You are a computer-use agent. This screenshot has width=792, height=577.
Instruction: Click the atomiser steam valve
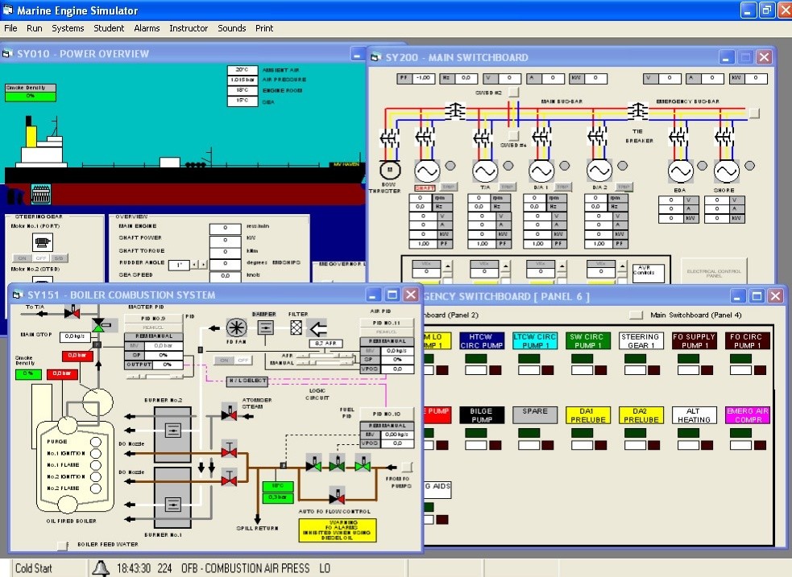(229, 413)
